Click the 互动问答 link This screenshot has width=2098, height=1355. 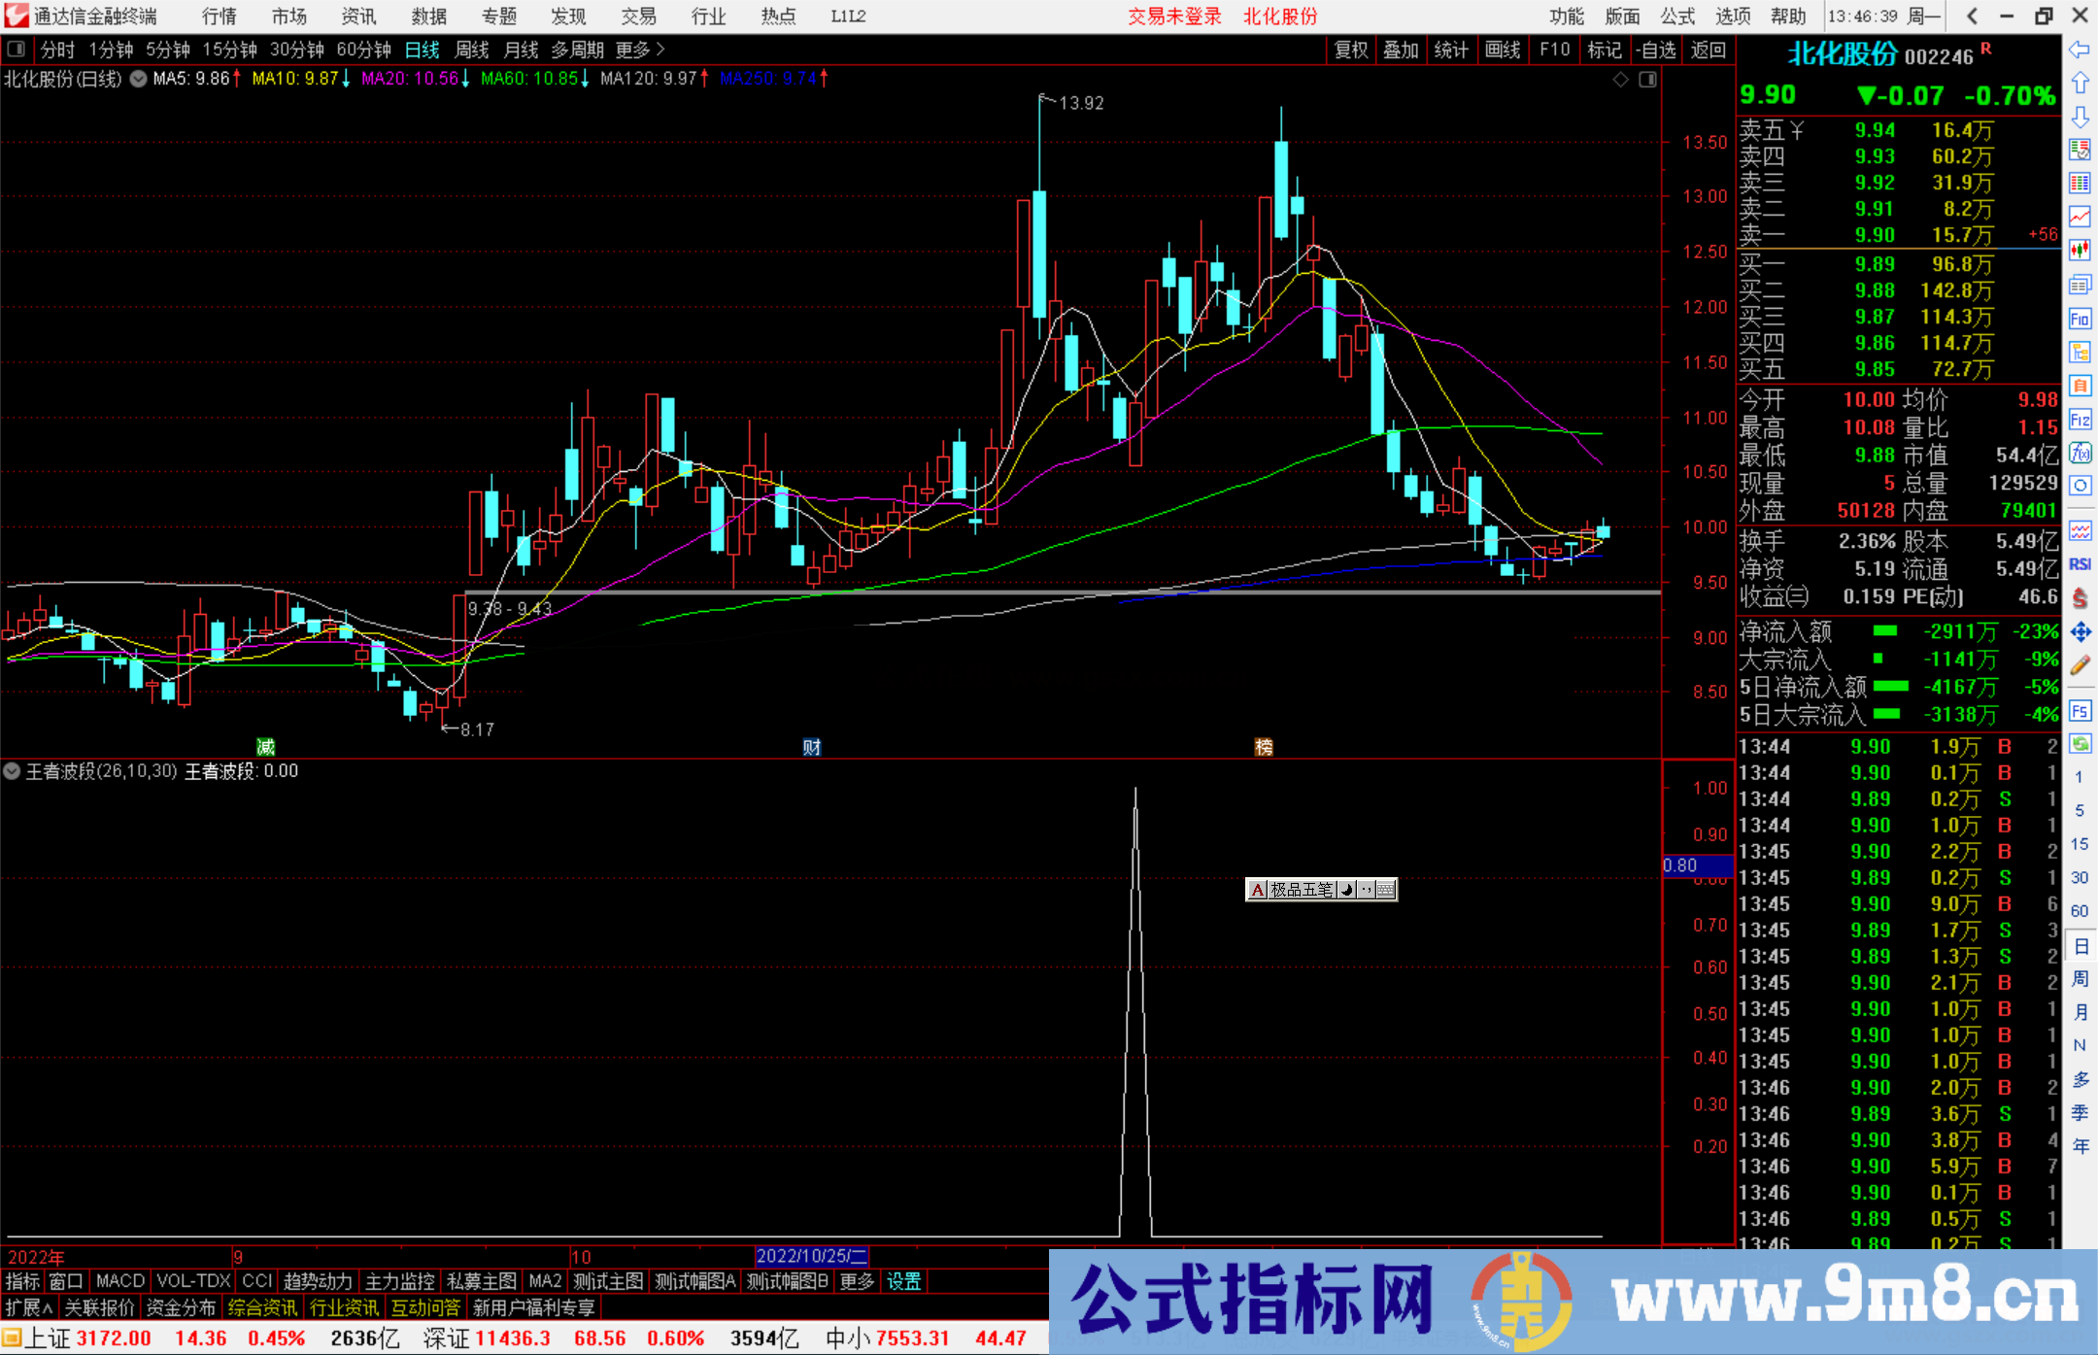426,1307
